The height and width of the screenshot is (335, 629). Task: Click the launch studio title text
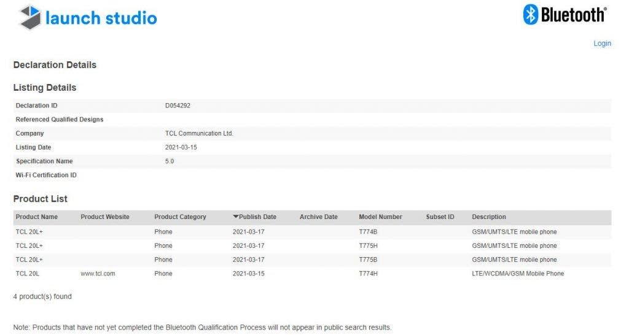[101, 18]
